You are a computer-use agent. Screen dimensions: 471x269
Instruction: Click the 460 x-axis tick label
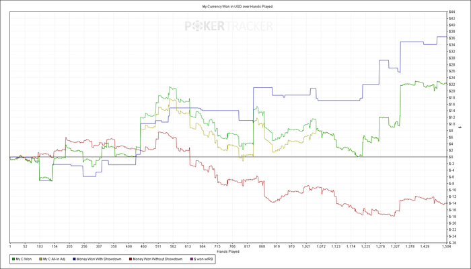click(143, 247)
